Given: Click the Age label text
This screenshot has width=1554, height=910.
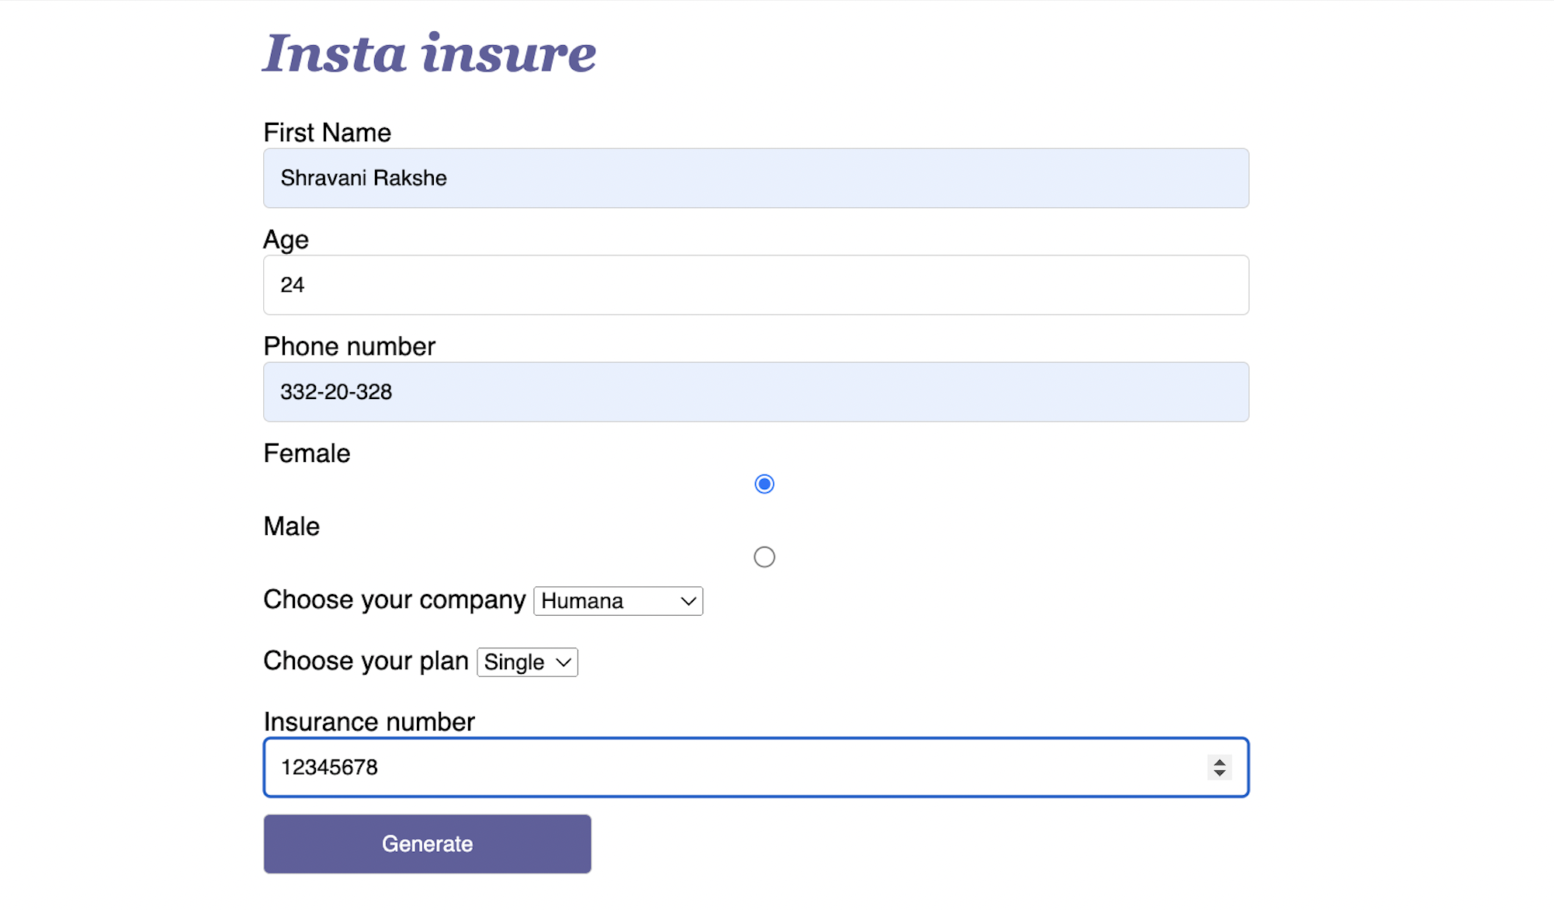Looking at the screenshot, I should (286, 239).
